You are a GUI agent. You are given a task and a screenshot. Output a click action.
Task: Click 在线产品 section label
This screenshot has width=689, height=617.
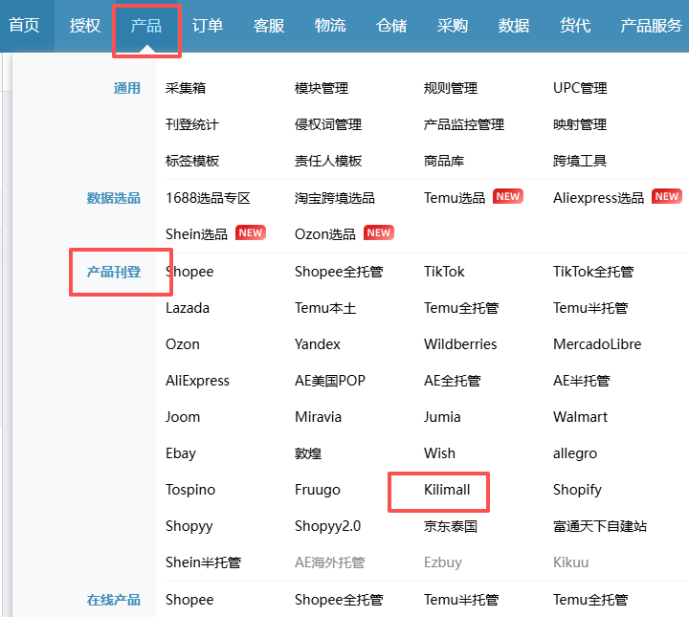pos(114,600)
